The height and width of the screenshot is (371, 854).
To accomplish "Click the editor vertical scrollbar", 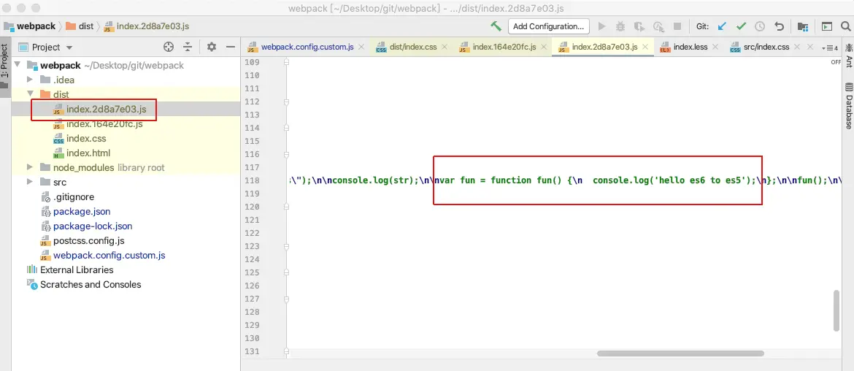I will [x=836, y=310].
